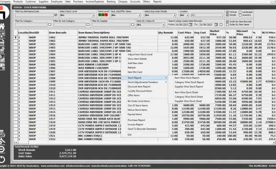276x169 pixels.
Task: Toggle the create date search checkbox
Action: 221,24
